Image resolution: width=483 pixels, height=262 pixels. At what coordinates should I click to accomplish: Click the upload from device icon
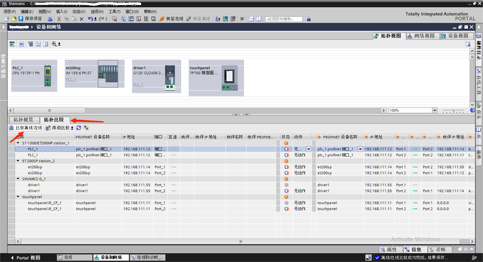pos(139,19)
